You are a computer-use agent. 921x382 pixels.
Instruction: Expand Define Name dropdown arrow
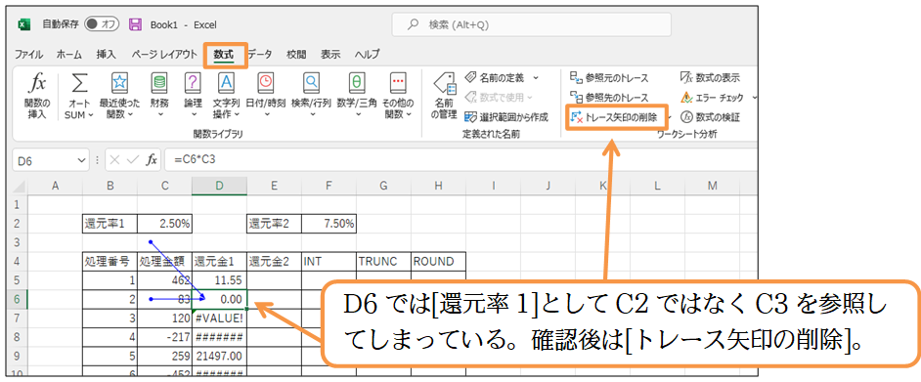click(x=535, y=77)
